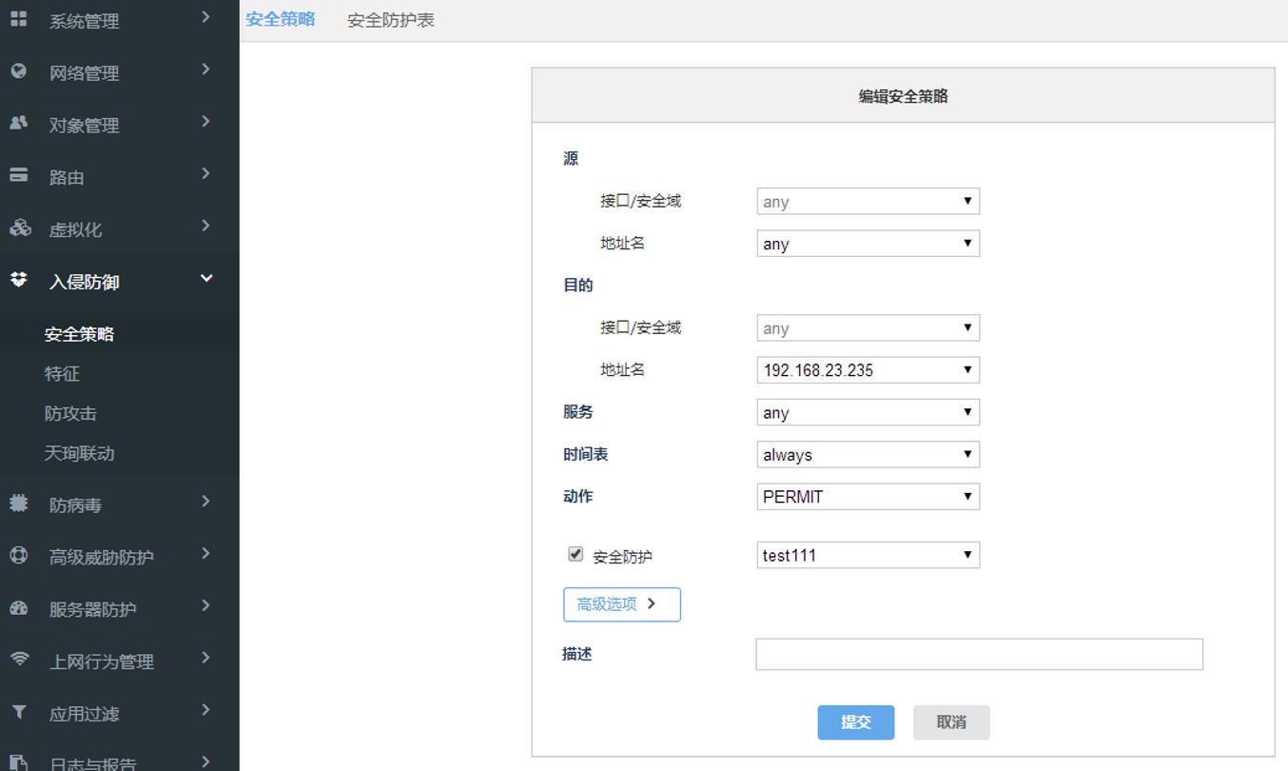1288x771 pixels.
Task: Click the 路由 card icon
Action: pos(19,175)
